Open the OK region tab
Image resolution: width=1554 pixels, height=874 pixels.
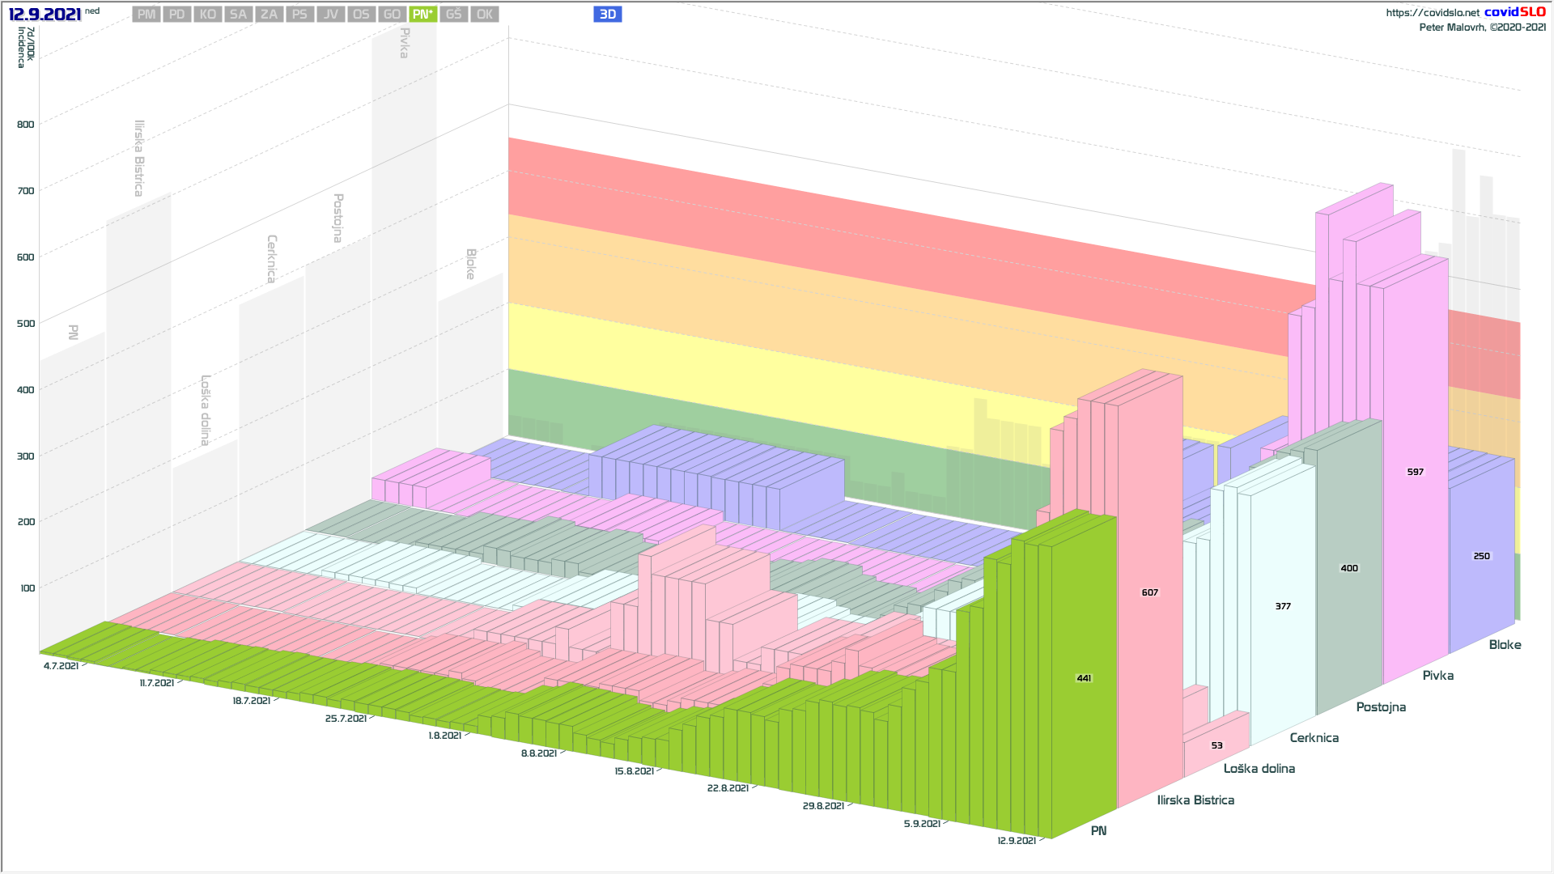point(484,15)
